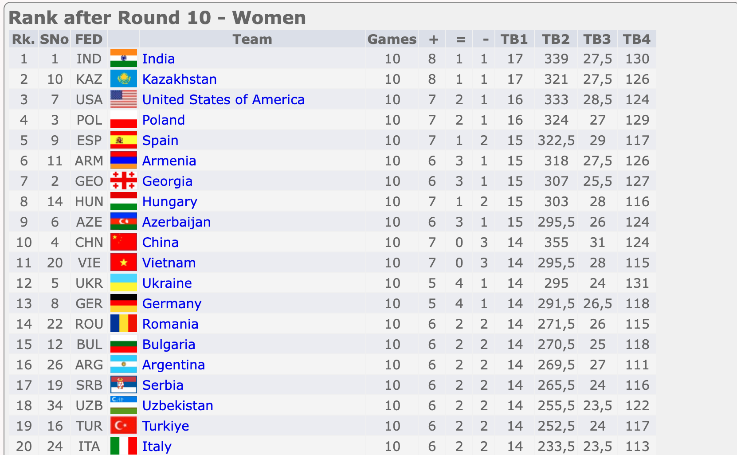
Task: Click the Turkiye flag icon
Action: (x=124, y=426)
